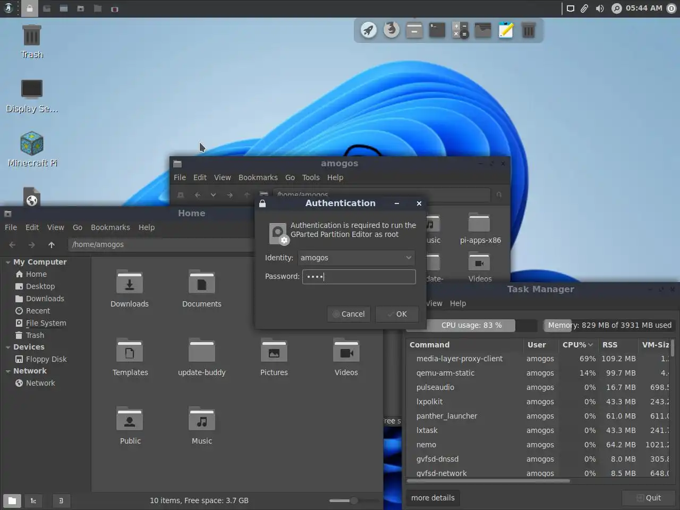The width and height of the screenshot is (680, 510).
Task: Open the power/session button in top panel
Action: pos(671,8)
